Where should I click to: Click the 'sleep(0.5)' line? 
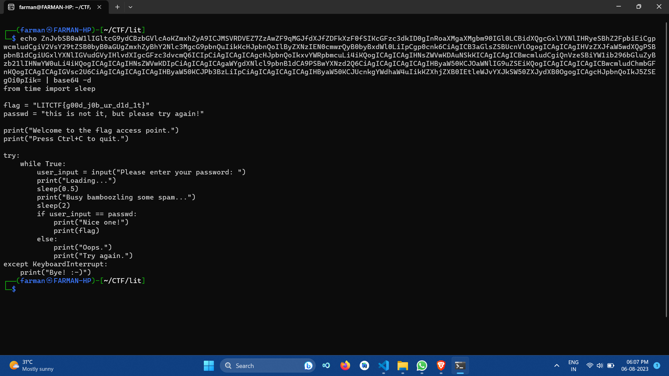[58, 189]
